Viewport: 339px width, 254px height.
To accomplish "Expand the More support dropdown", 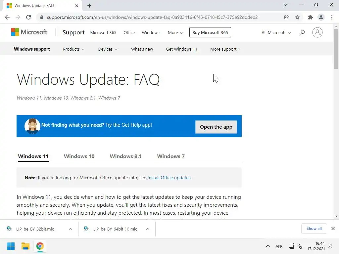I will click(225, 49).
